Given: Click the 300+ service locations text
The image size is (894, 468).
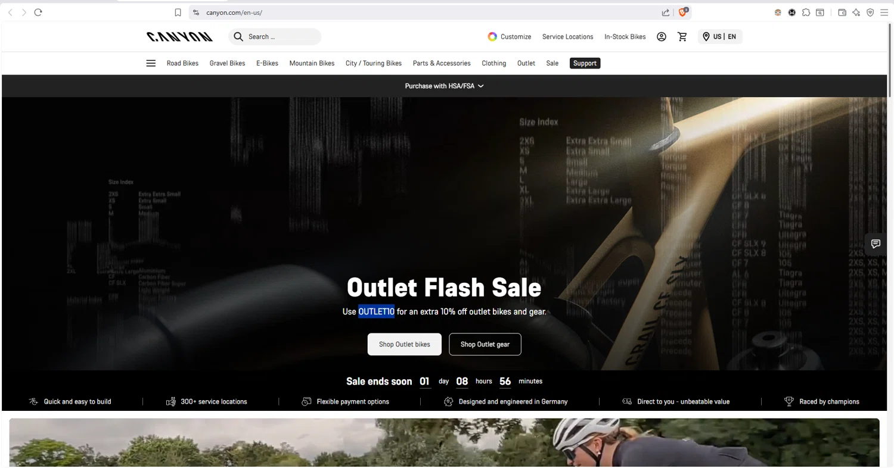Looking at the screenshot, I should tap(214, 401).
